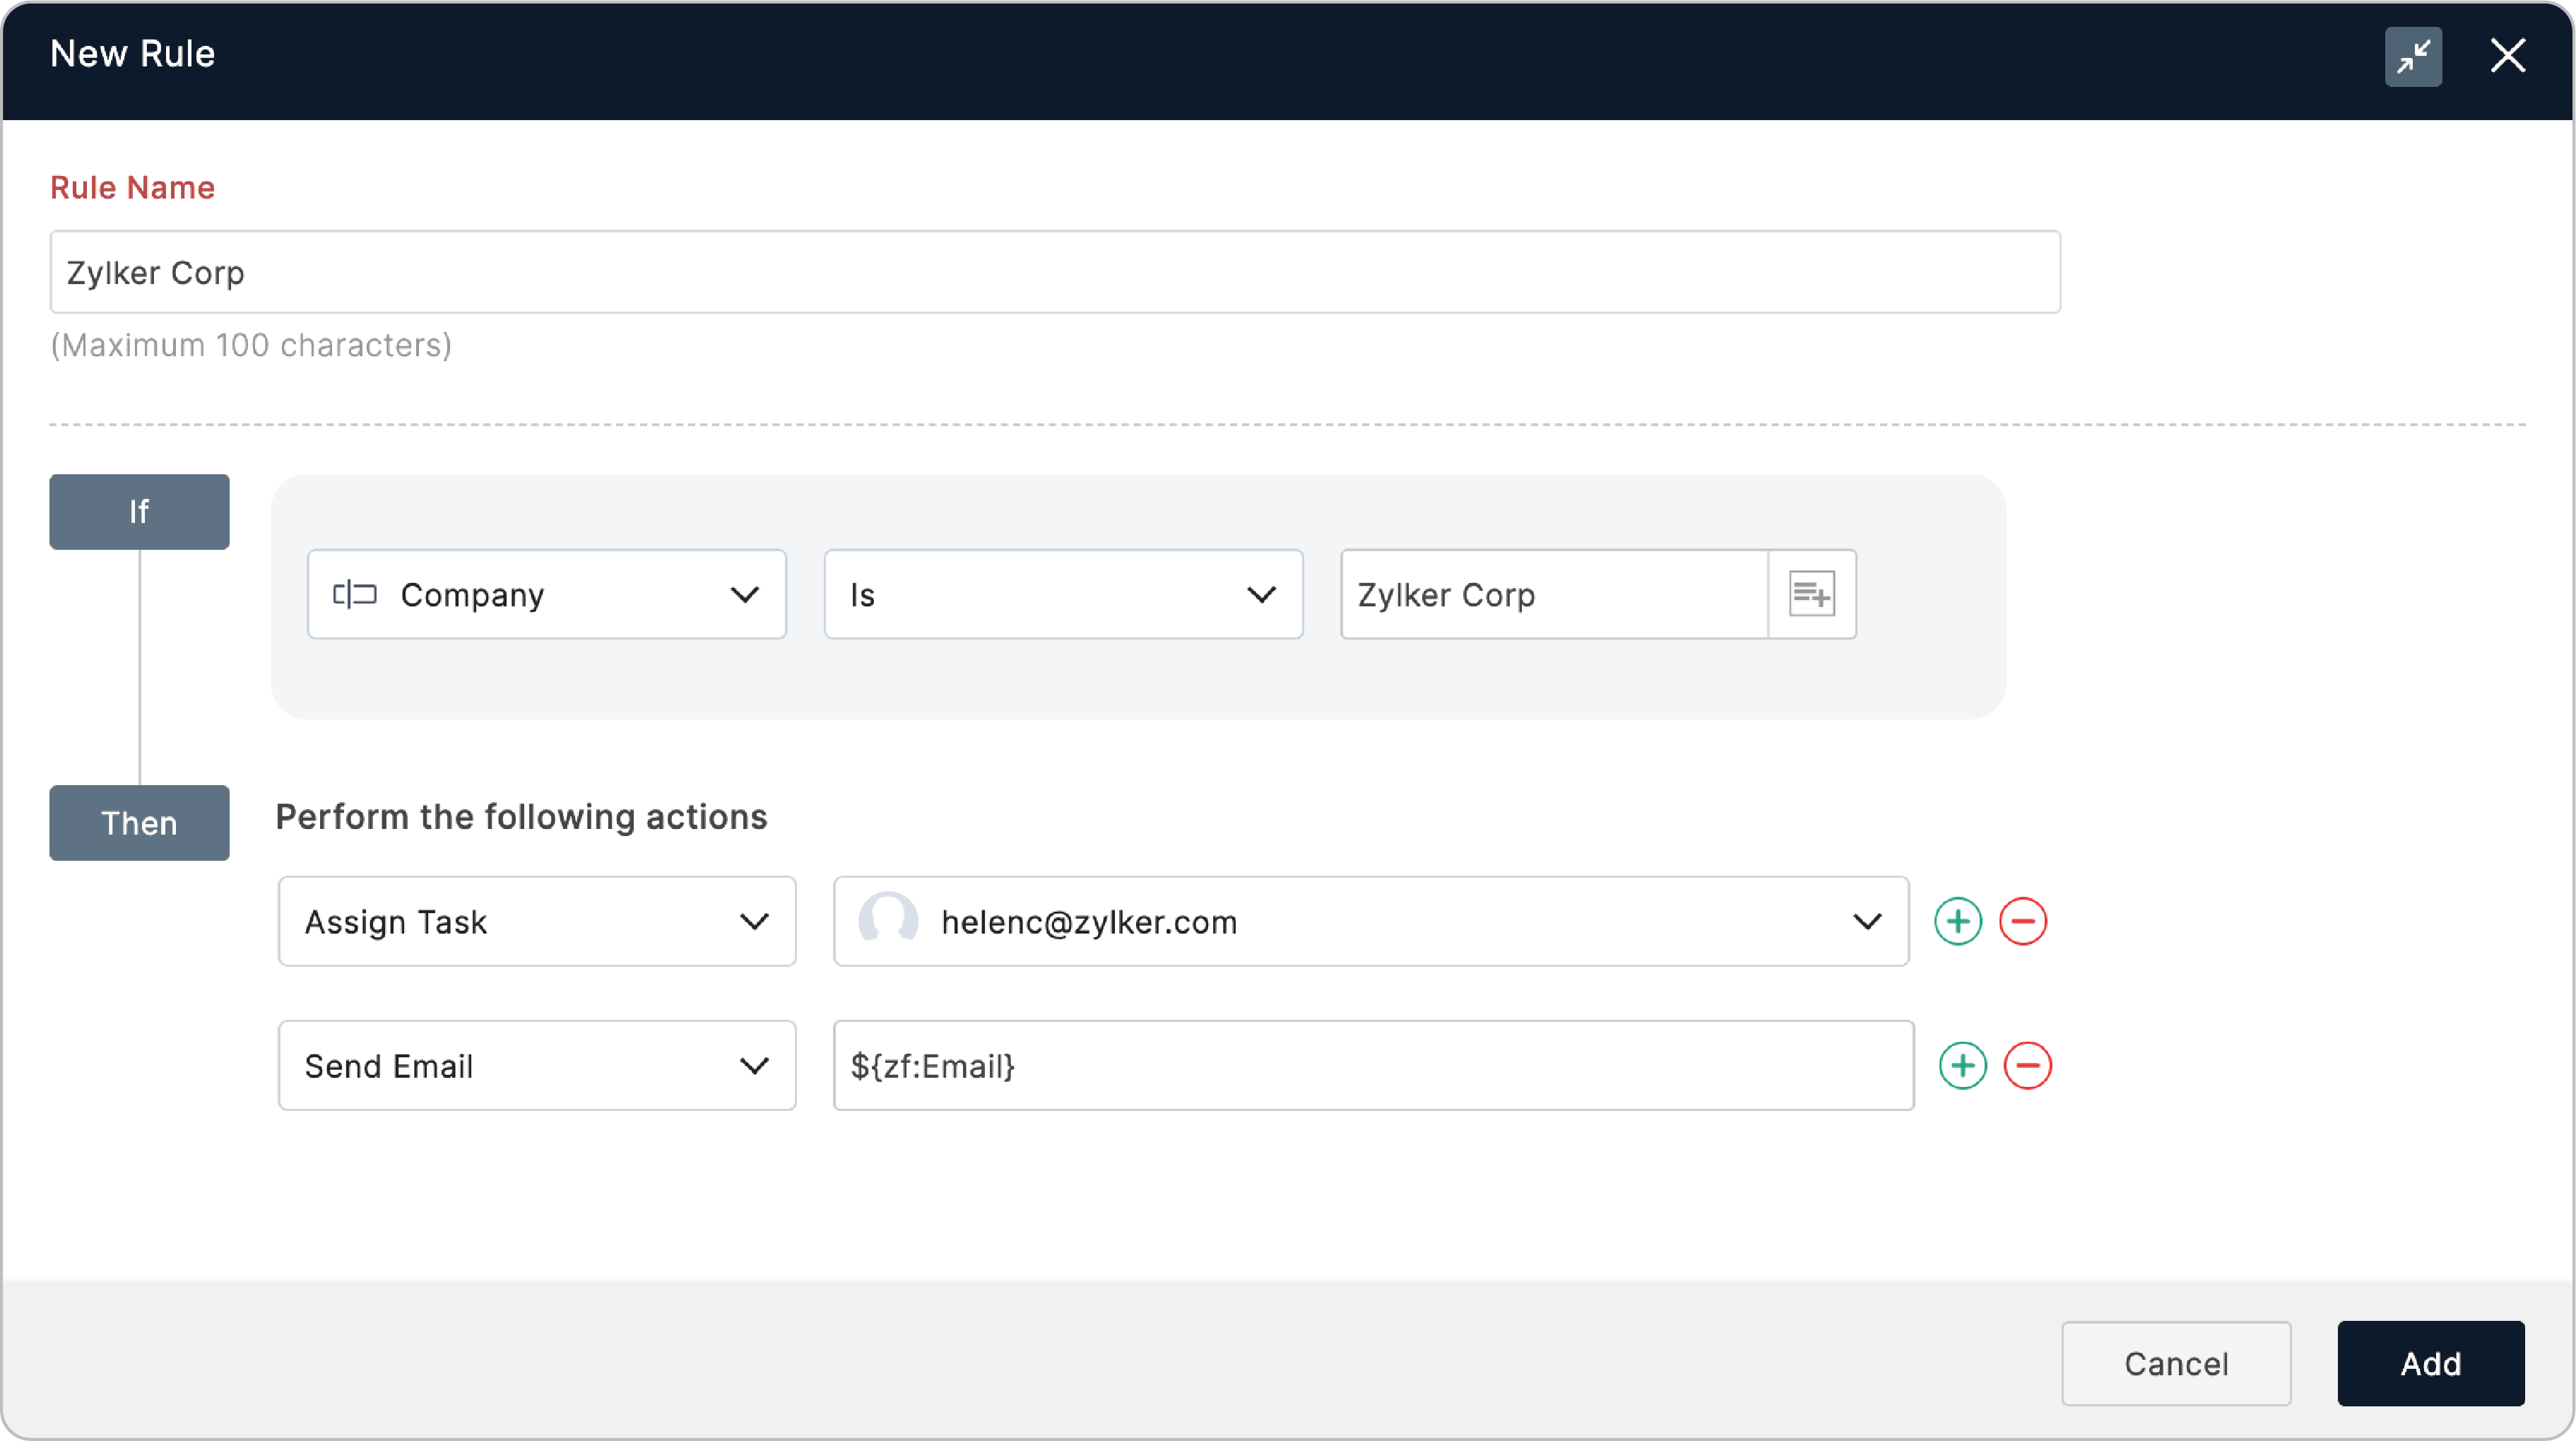Close the New Rule dialog
This screenshot has height=1441, width=2576.
(x=2509, y=55)
